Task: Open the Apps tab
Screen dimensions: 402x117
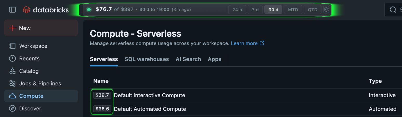Action: click(x=215, y=59)
